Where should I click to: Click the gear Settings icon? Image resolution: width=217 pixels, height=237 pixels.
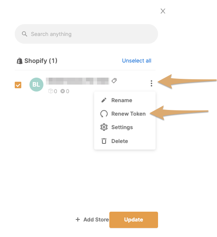tap(104, 127)
